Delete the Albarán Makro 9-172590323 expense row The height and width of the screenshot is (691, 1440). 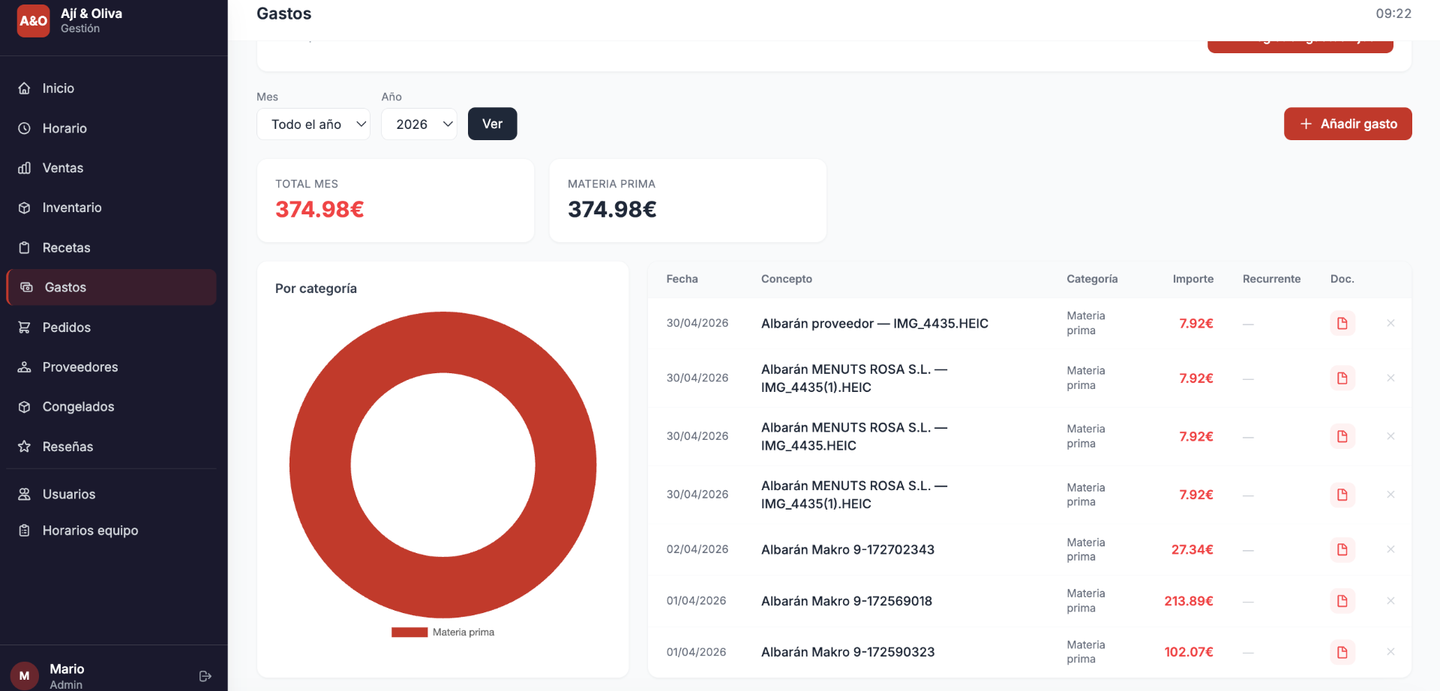(1390, 652)
